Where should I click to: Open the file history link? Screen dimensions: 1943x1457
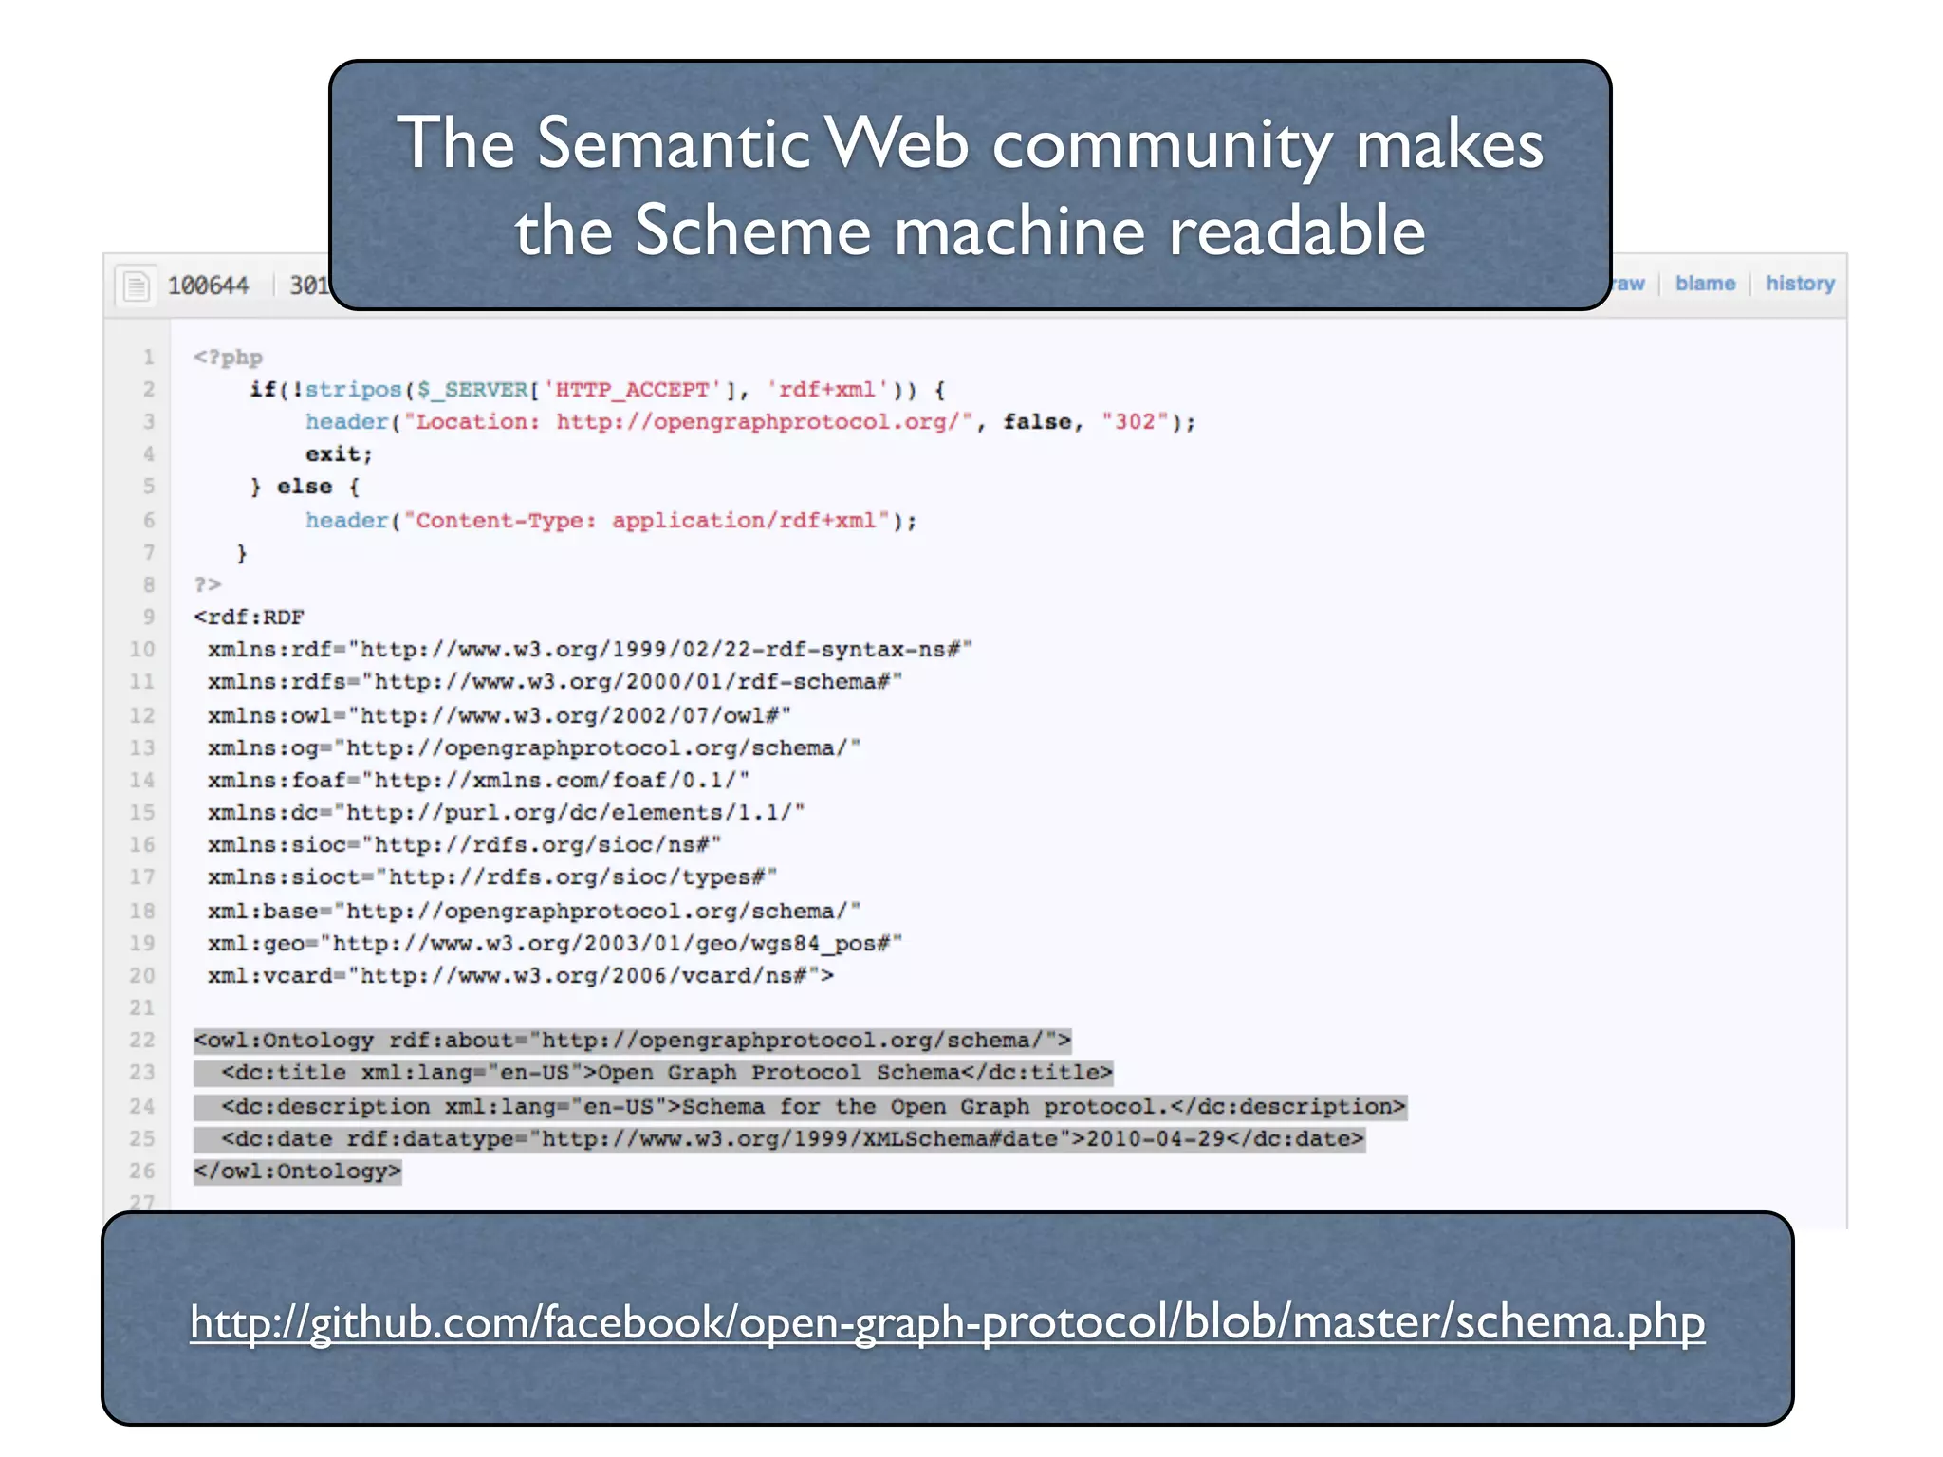tap(1799, 284)
